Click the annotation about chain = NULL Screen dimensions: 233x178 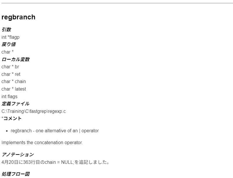coord(55,162)
